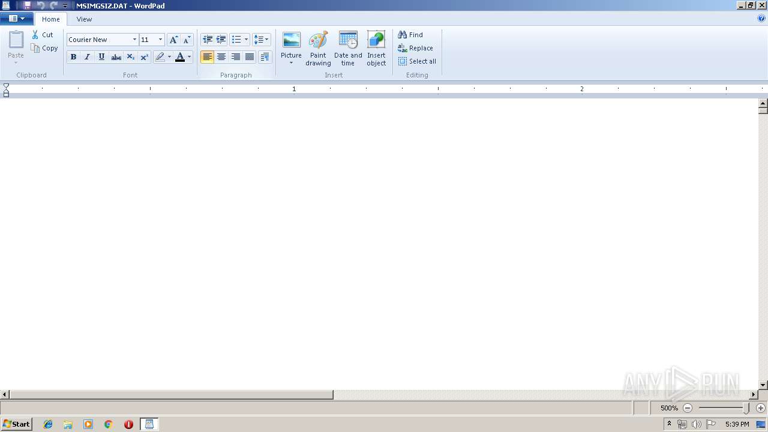768x432 pixels.
Task: Open the list style dropdown arrow
Action: point(246,40)
